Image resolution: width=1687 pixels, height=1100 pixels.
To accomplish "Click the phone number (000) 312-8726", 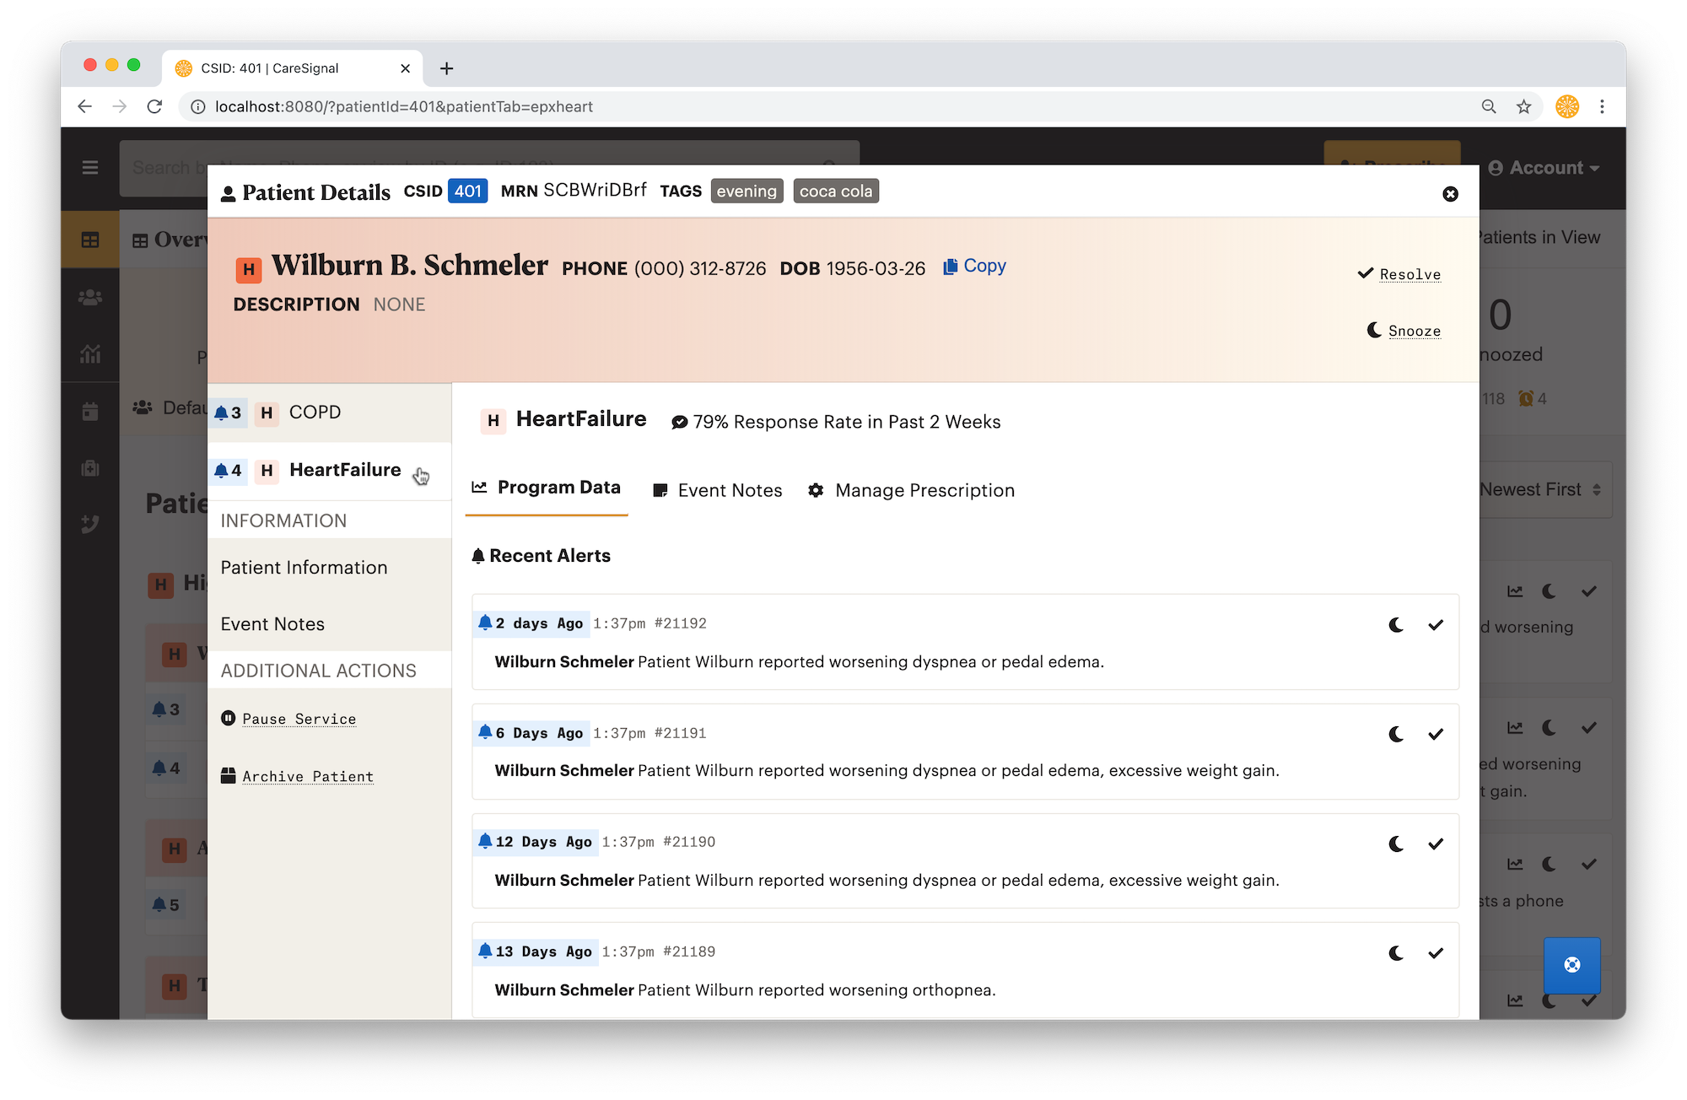I will 700,268.
